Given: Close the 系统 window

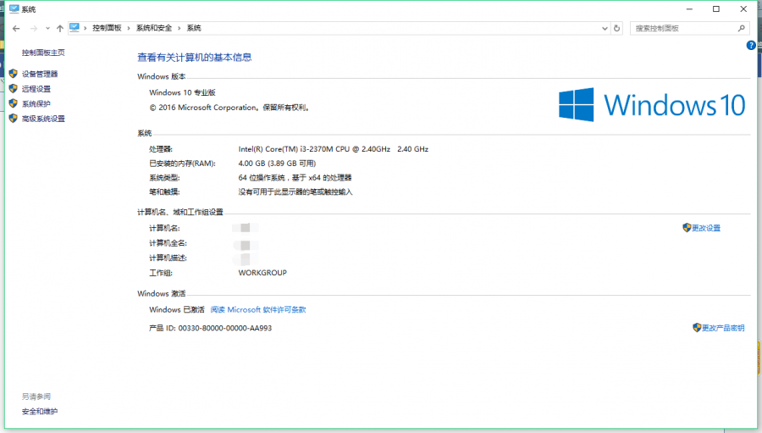Looking at the screenshot, I should click(743, 9).
